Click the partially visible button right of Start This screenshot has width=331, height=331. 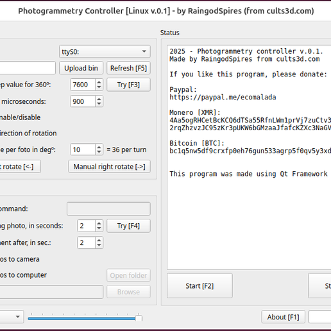pyautogui.click(x=319, y=285)
